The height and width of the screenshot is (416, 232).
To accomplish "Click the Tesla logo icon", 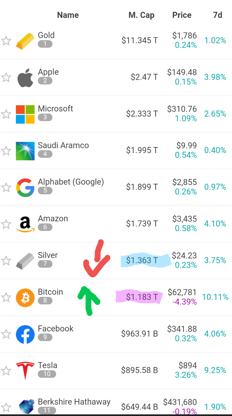I will [25, 371].
